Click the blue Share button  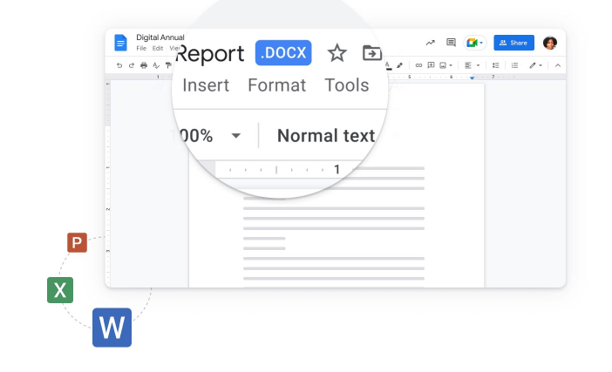tap(513, 43)
